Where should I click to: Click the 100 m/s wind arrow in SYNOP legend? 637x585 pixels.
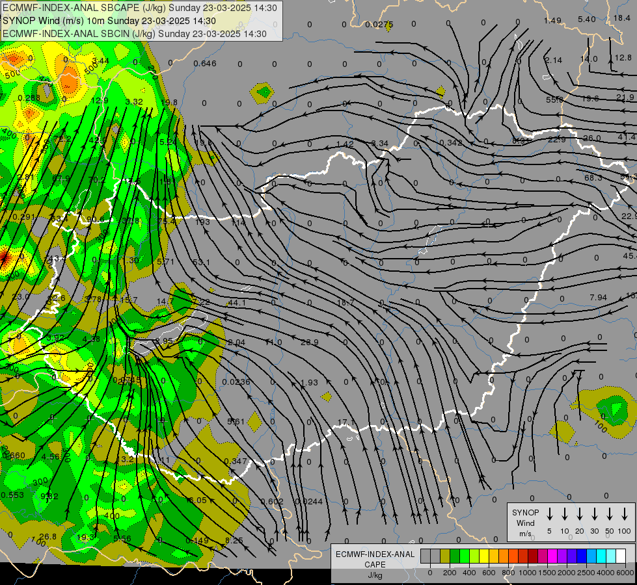tap(625, 513)
